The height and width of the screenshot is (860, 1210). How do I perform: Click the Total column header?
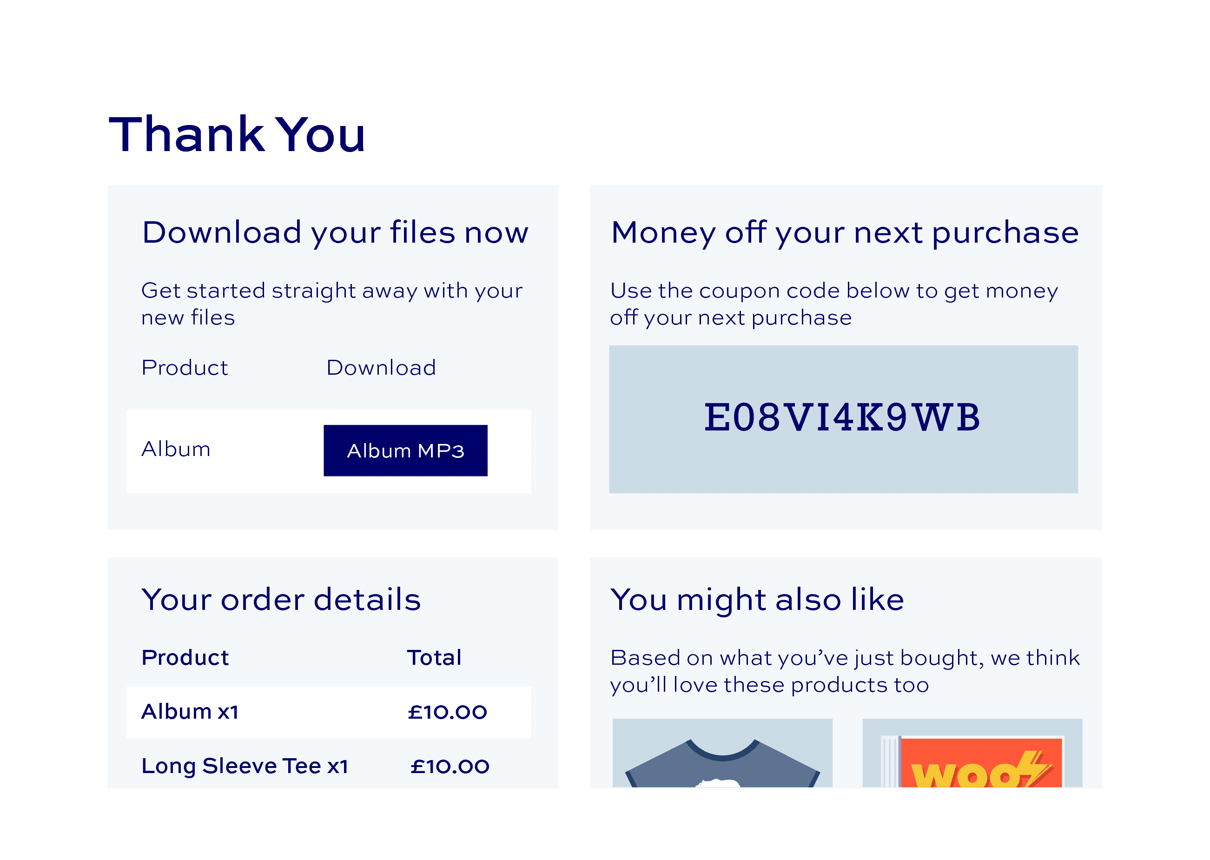(434, 658)
